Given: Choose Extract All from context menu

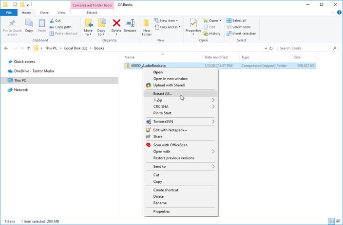Looking at the screenshot, I should coord(163,94).
